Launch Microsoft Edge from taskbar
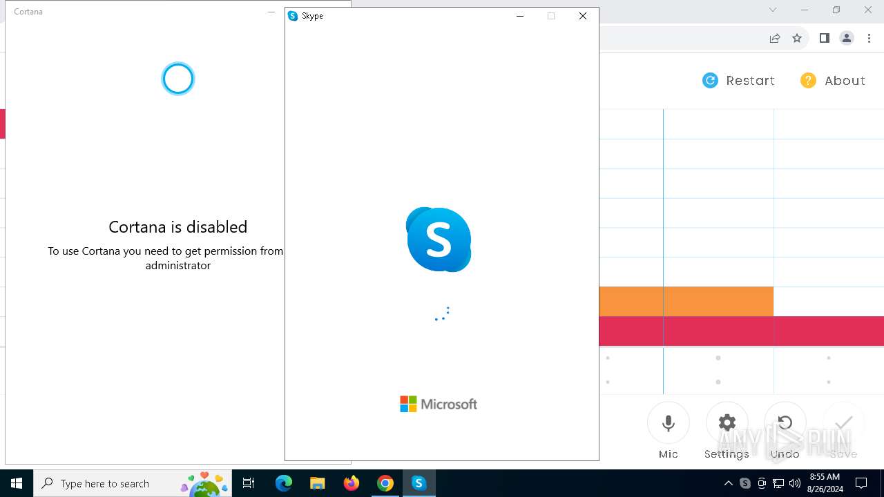 [284, 483]
